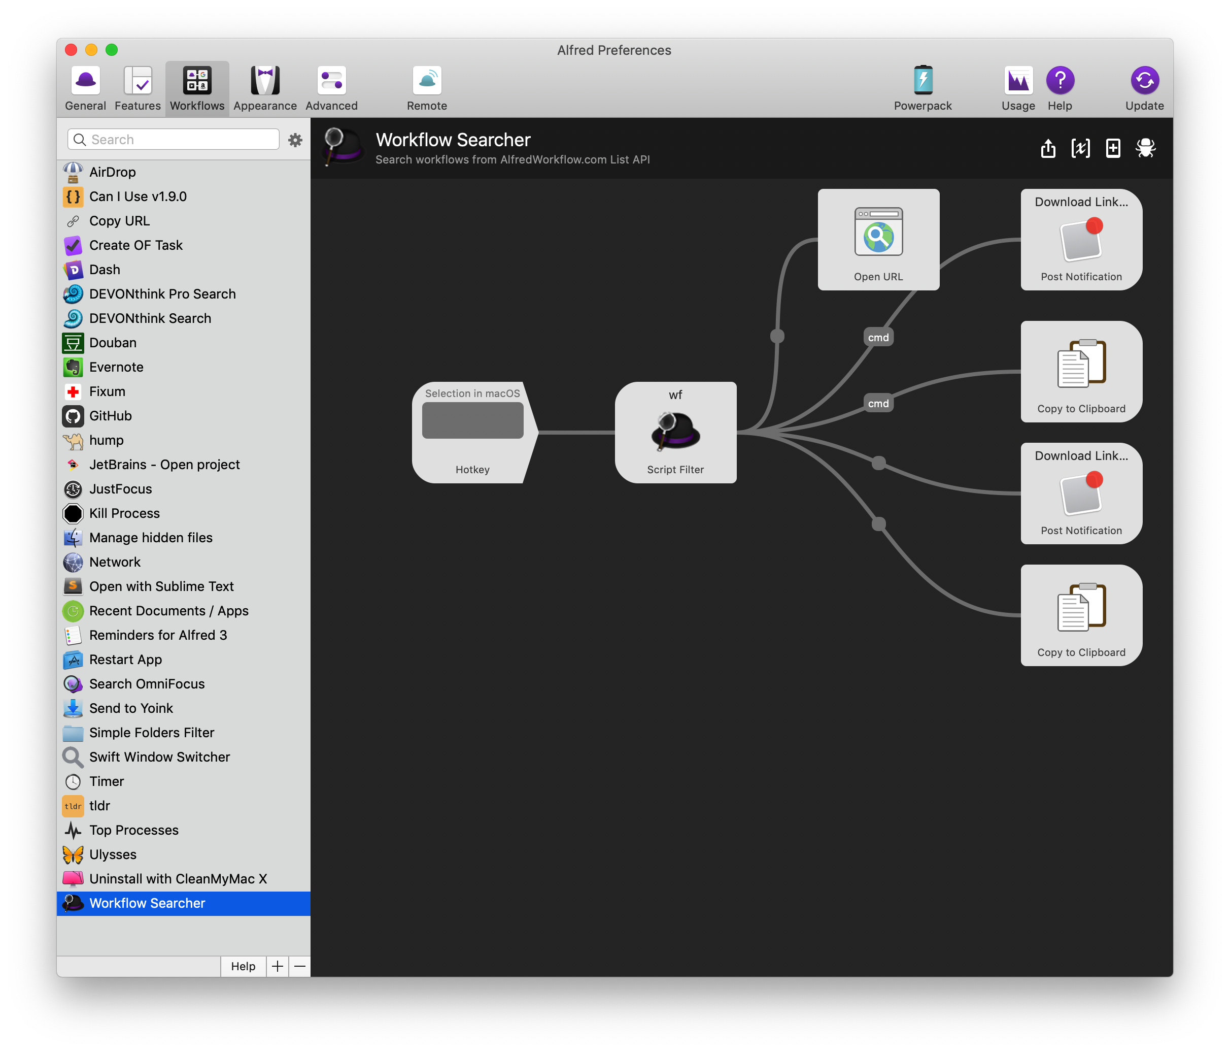Select the Network workflow
Viewport: 1230px width, 1052px height.
pyautogui.click(x=183, y=562)
